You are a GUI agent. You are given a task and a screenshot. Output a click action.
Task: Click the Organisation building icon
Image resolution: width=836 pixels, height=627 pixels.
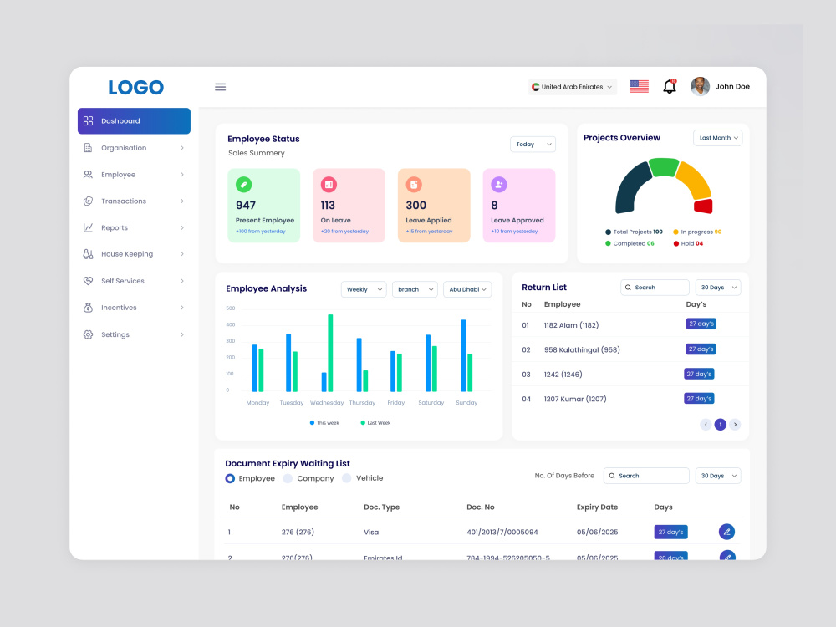88,148
